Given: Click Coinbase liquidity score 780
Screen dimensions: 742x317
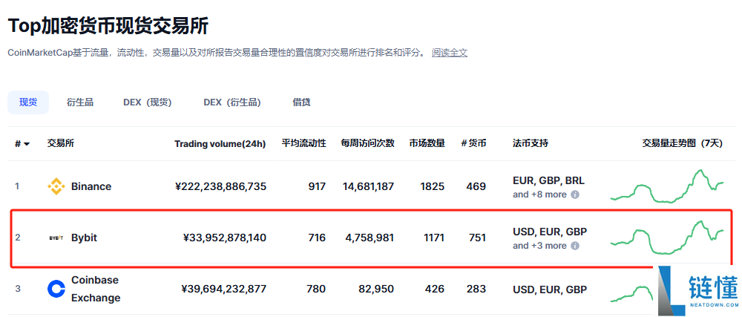Looking at the screenshot, I should [x=317, y=289].
